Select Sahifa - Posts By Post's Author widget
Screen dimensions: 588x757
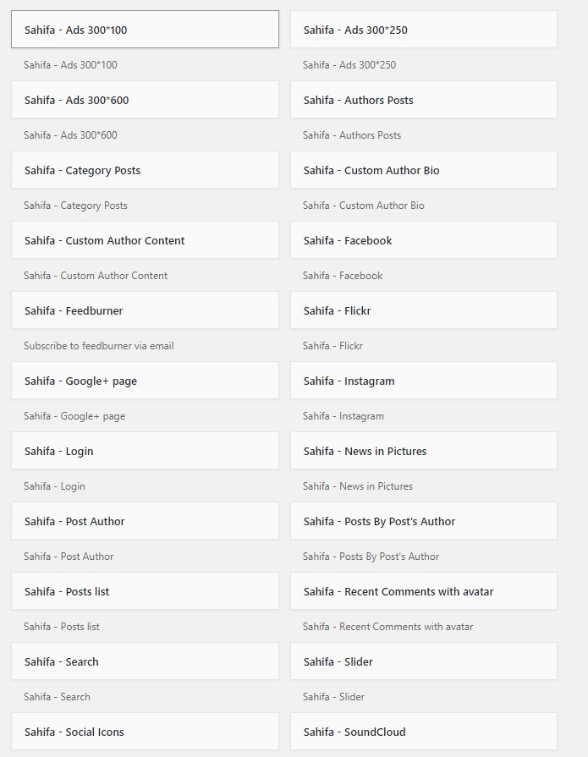pos(423,520)
